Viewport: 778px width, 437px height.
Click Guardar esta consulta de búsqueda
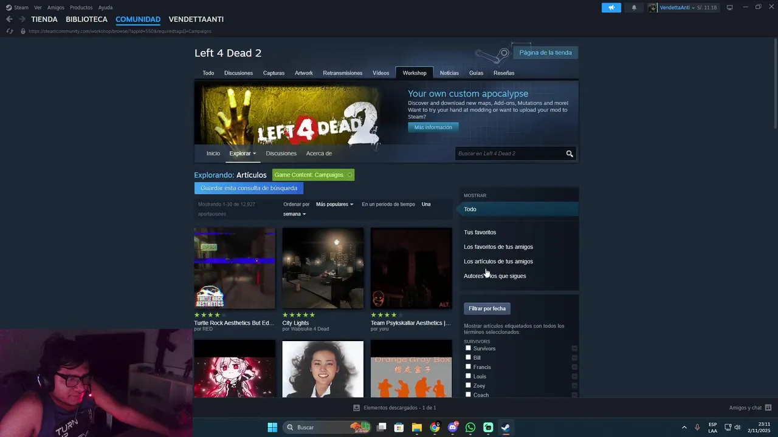(x=249, y=188)
